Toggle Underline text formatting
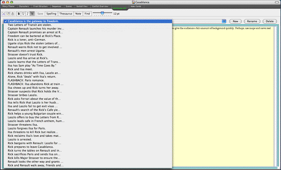Image resolution: width=281 pixels, height=170 pixels. click(x=23, y=14)
